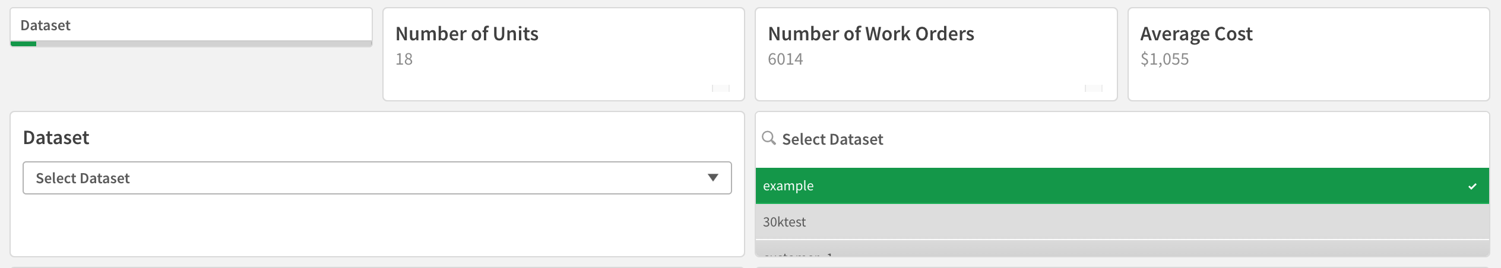The width and height of the screenshot is (1501, 268).
Task: Click the Number of Work Orders title
Action: point(870,34)
